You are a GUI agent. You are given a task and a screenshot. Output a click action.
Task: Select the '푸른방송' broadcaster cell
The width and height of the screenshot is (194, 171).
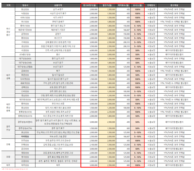(x=25, y=75)
